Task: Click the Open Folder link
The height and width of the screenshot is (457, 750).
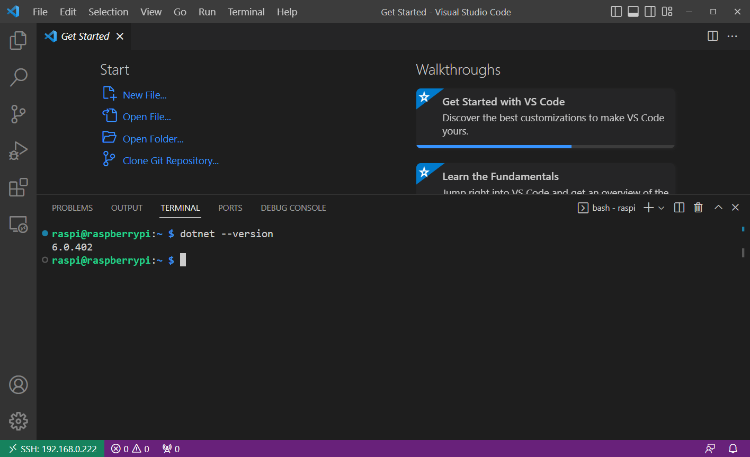Action: pos(153,139)
